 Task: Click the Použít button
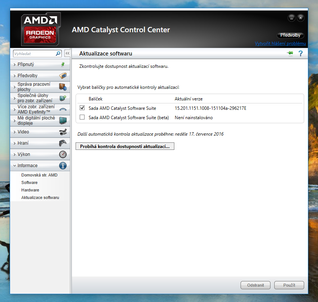click(x=289, y=285)
